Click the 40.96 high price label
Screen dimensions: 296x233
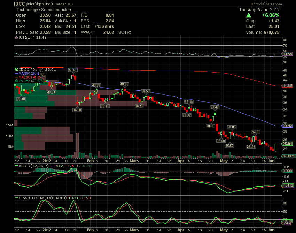(124, 84)
